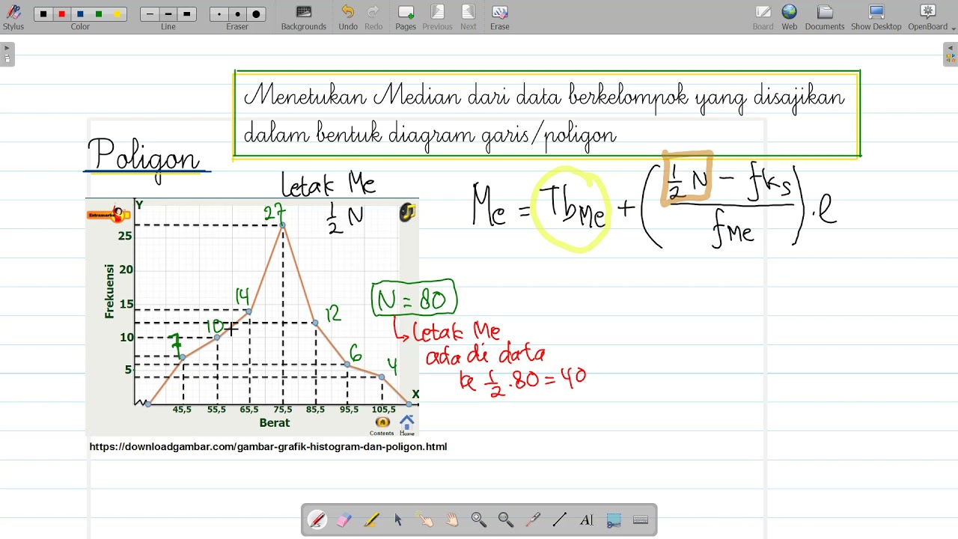
Task: Click the 'Frekuensi' y-axis label
Action: coord(109,291)
